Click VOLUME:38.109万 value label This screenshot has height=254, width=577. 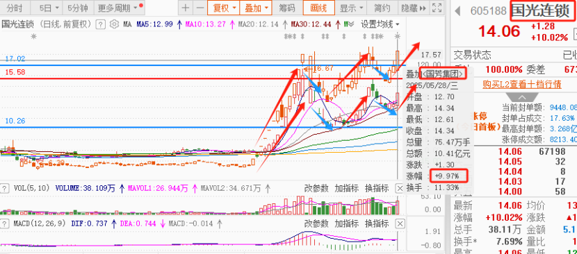click(85, 189)
